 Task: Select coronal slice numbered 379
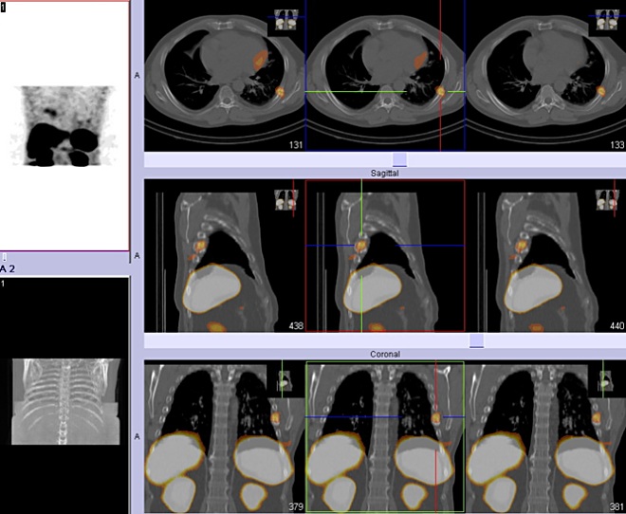[x=225, y=436]
